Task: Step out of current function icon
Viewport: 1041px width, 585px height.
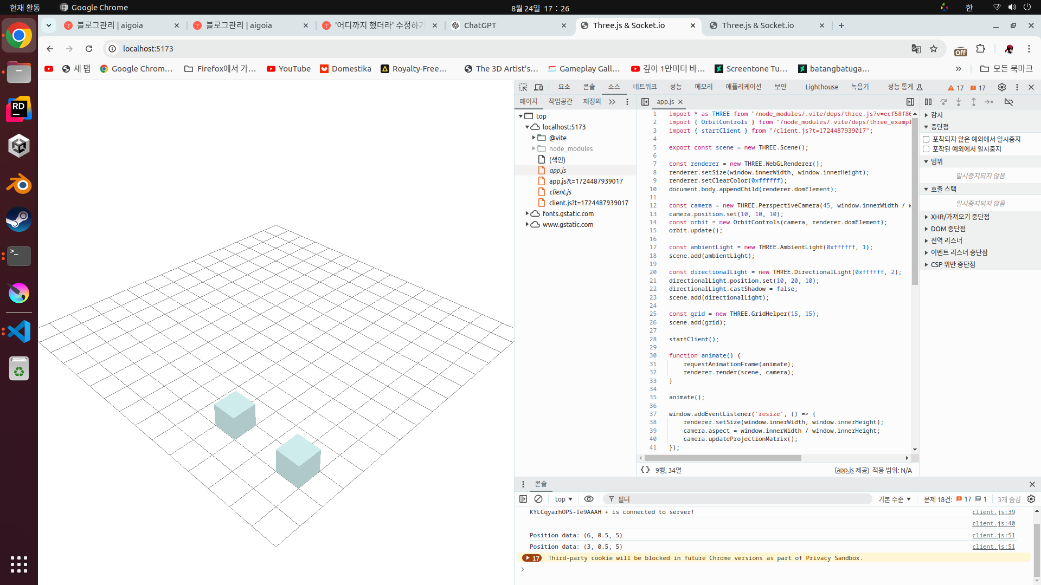Action: [x=974, y=102]
